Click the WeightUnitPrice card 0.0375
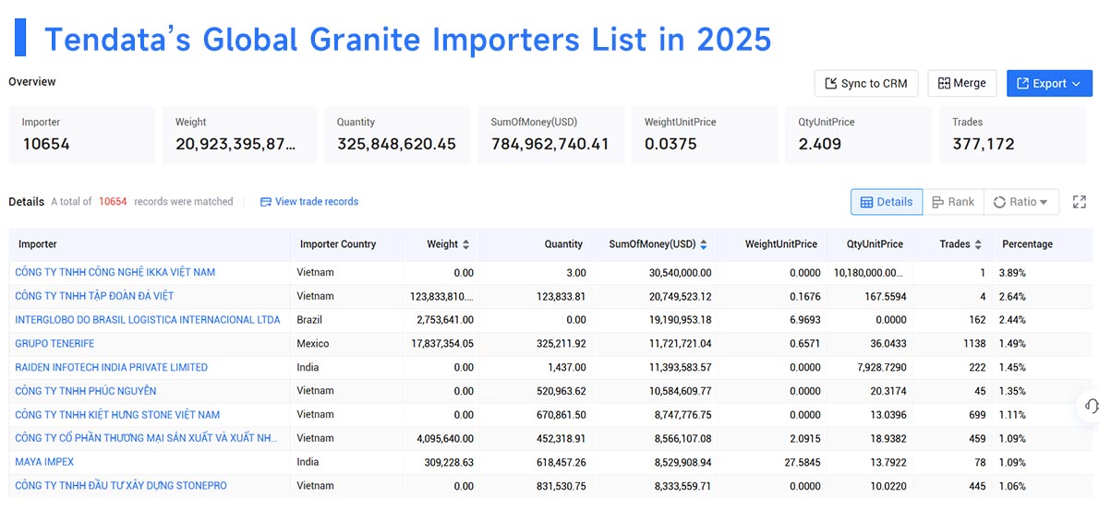Image resolution: width=1099 pixels, height=509 pixels. pyautogui.click(x=705, y=136)
